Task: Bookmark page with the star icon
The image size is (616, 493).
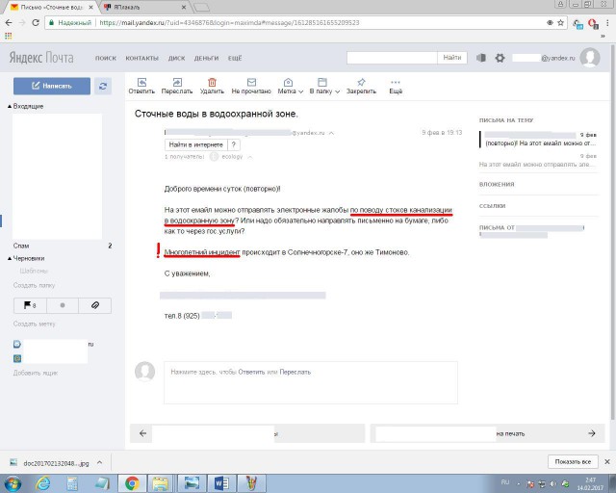Action: point(560,22)
